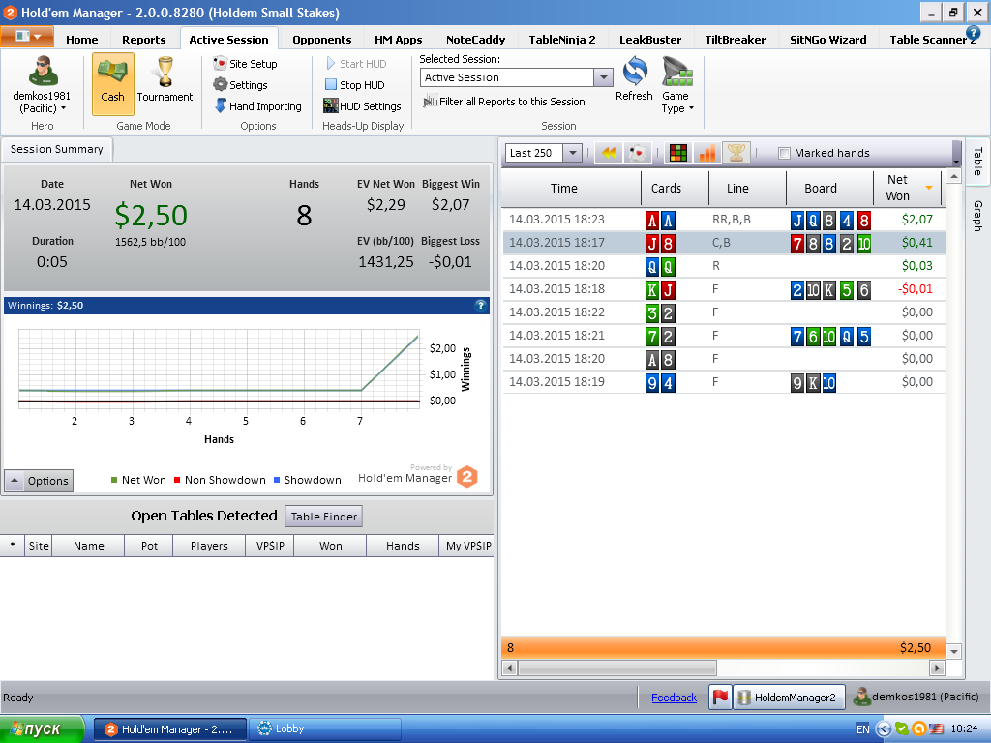Open the Game Type funnel menu

coord(676,85)
